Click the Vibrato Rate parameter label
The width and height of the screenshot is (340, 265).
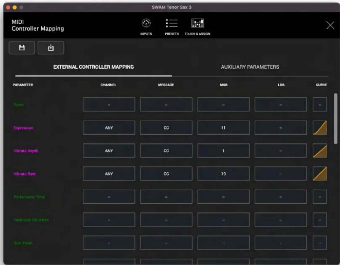pyautogui.click(x=25, y=174)
